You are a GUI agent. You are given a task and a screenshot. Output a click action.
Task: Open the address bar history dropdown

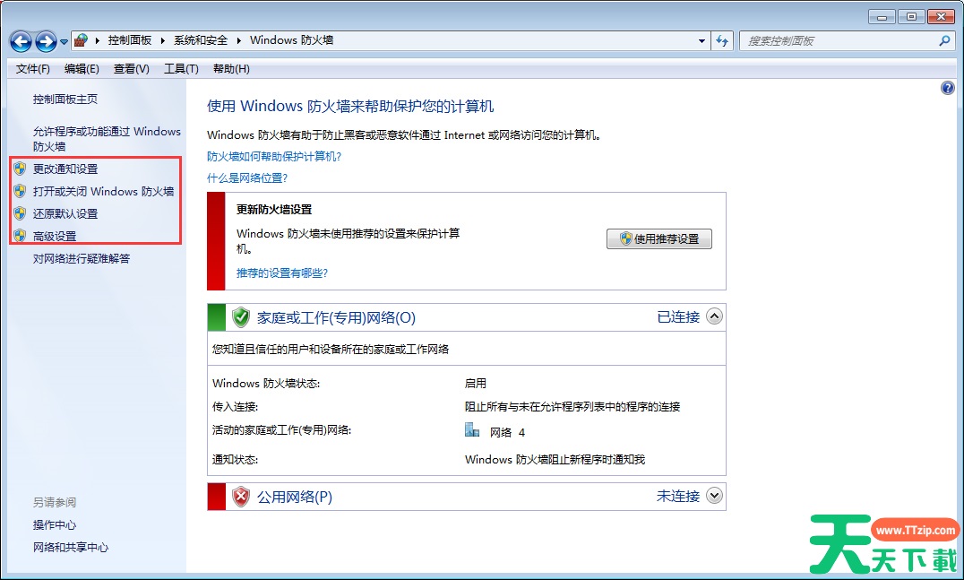[x=701, y=40]
